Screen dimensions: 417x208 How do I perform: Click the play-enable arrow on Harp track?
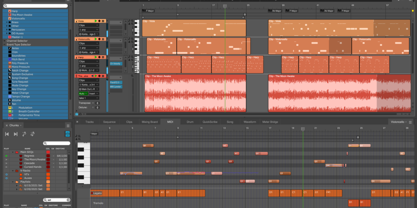(95, 57)
